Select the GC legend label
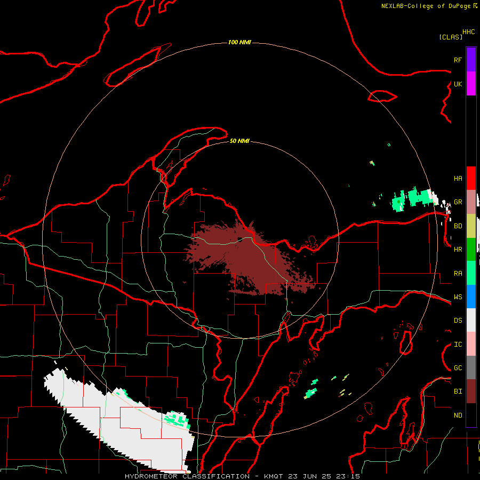 pos(458,368)
